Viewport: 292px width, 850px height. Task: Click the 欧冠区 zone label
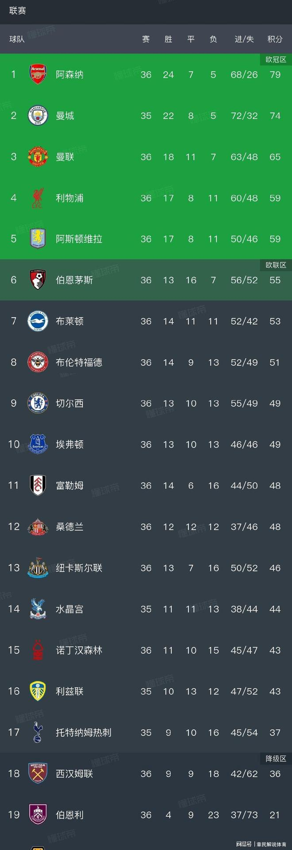[x=276, y=59]
